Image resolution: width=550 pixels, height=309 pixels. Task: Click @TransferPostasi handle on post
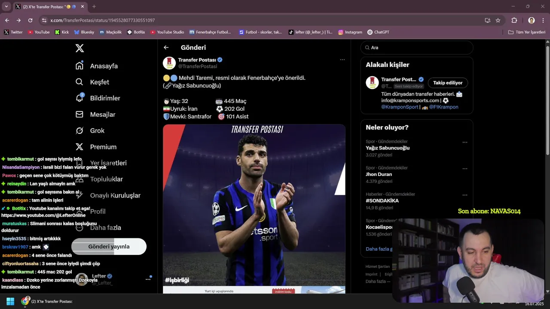[x=198, y=67]
